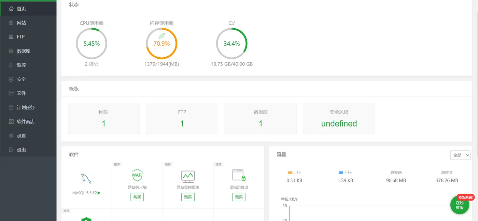Open the 网站 menu item
478x221 pixels.
coord(28,23)
